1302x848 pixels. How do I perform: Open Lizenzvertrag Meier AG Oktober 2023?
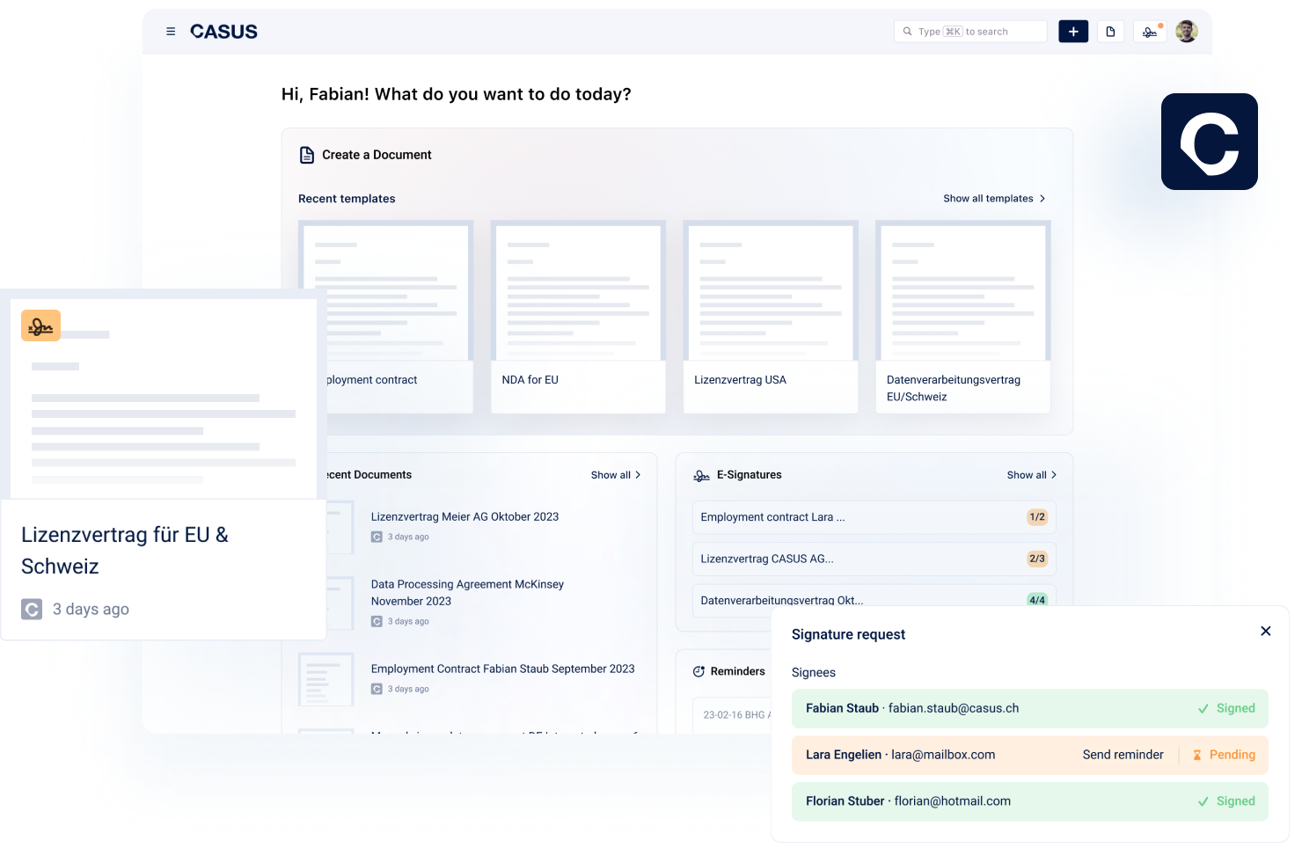point(464,516)
